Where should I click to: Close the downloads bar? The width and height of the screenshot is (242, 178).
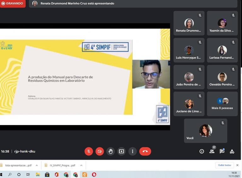click(x=237, y=165)
